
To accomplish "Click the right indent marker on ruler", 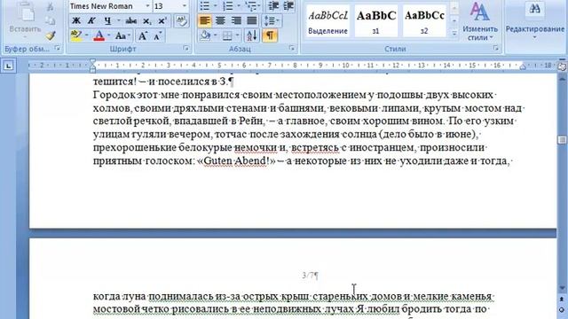I will pyautogui.click(x=523, y=66).
